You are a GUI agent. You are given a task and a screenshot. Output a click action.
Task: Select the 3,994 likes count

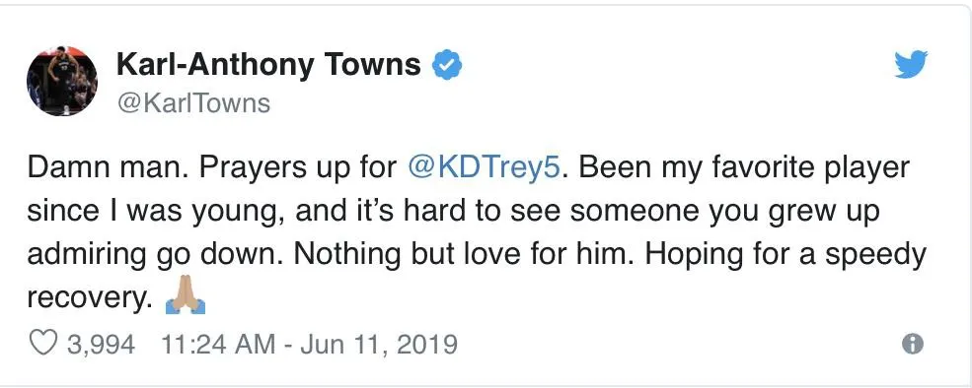click(x=100, y=344)
